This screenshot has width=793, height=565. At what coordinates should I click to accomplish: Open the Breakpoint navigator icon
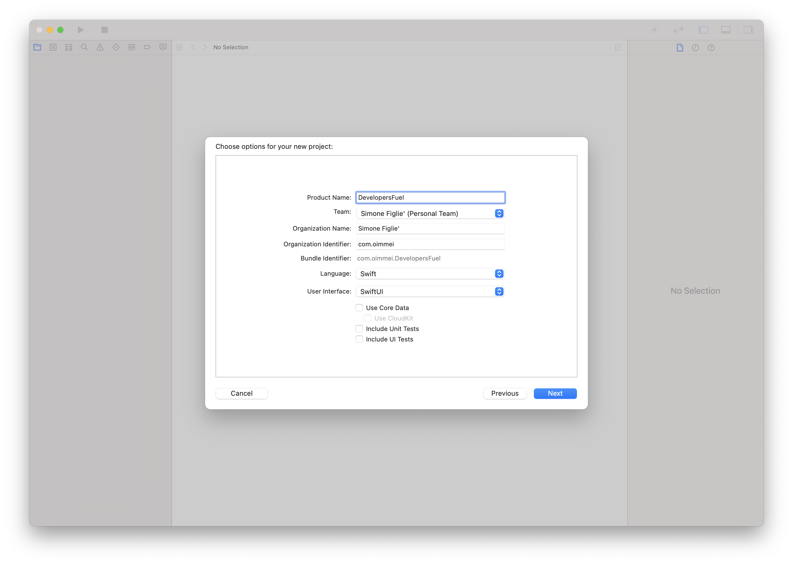(x=147, y=47)
